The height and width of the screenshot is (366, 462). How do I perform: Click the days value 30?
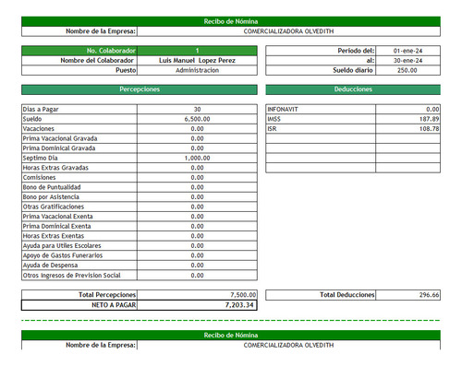tap(197, 110)
